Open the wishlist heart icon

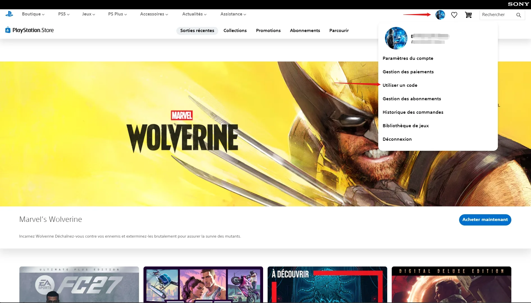coord(454,15)
